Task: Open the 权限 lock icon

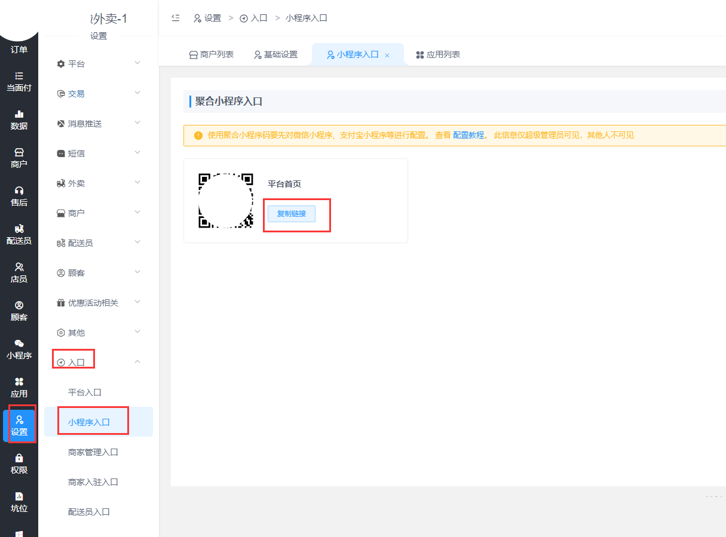Action: click(x=19, y=464)
